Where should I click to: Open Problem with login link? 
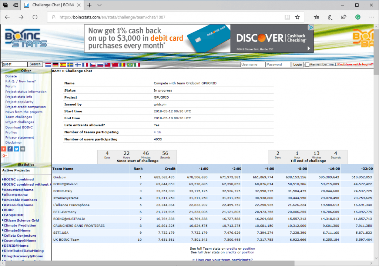click(355, 64)
